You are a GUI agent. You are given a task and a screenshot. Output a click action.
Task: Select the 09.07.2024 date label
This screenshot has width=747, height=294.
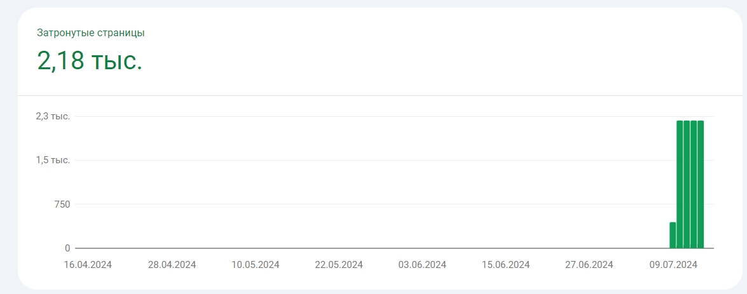(x=673, y=265)
